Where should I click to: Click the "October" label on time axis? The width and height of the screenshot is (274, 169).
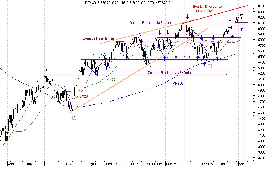(x=132, y=164)
